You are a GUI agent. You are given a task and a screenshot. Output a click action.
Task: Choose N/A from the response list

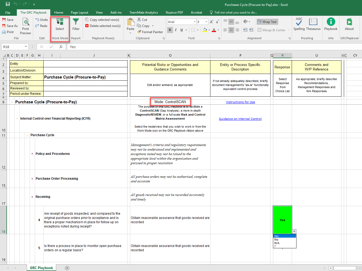[x=277, y=243]
